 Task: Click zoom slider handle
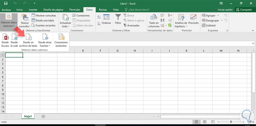coord(231,122)
